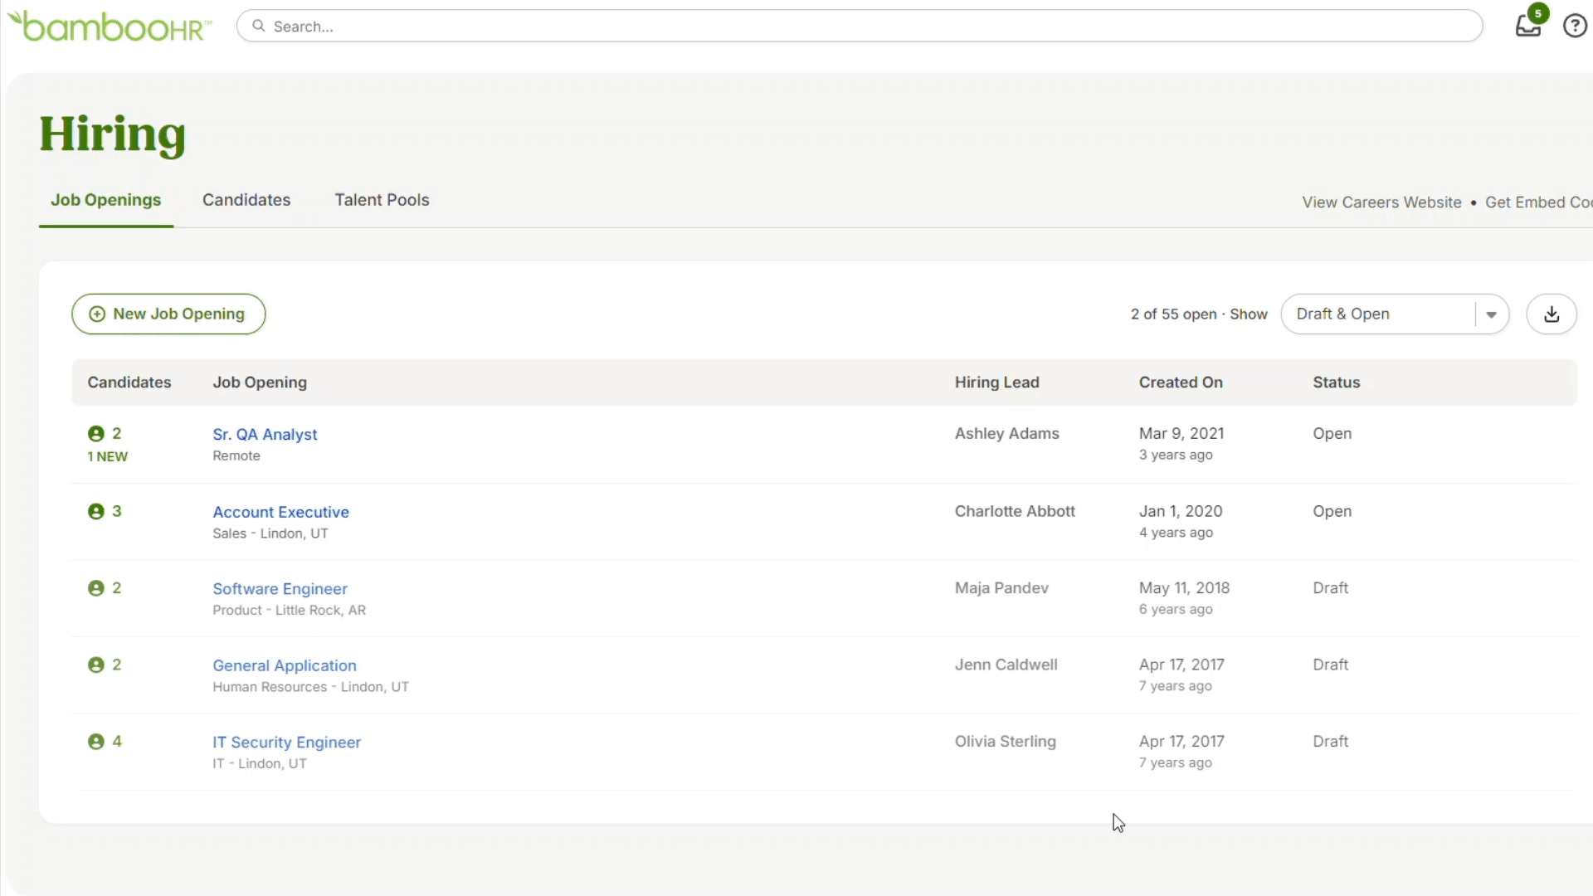Click hiring lead Maja Pandev

(x=1001, y=588)
